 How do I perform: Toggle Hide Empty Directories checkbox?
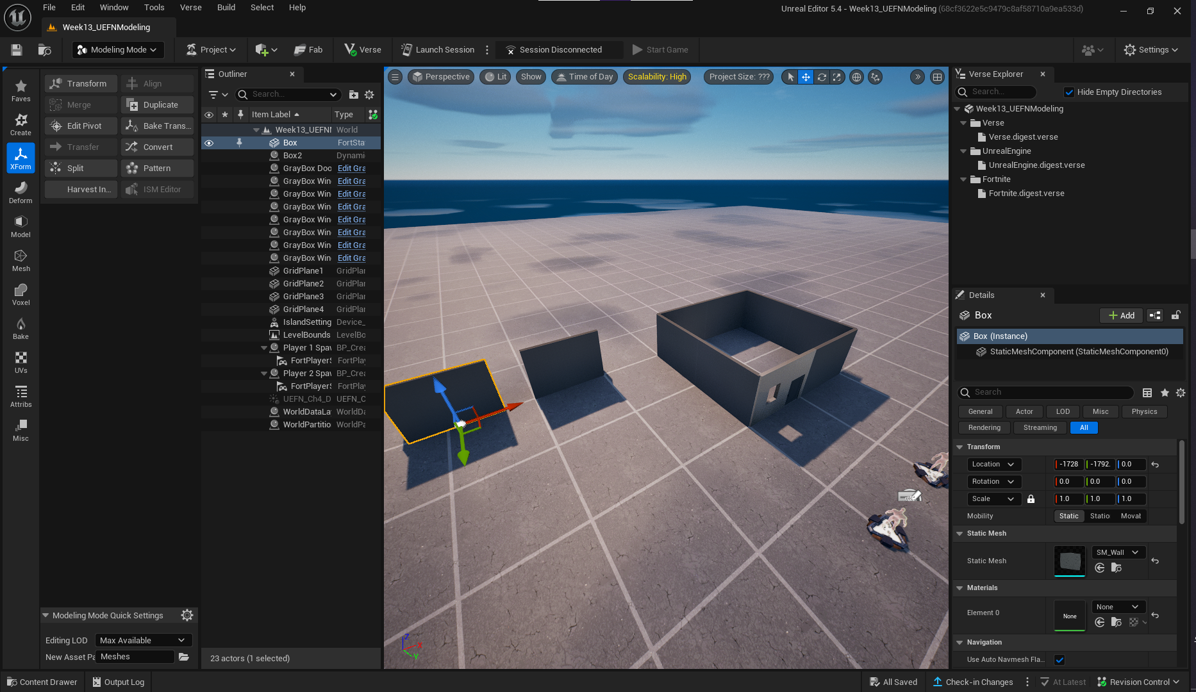[1069, 92]
